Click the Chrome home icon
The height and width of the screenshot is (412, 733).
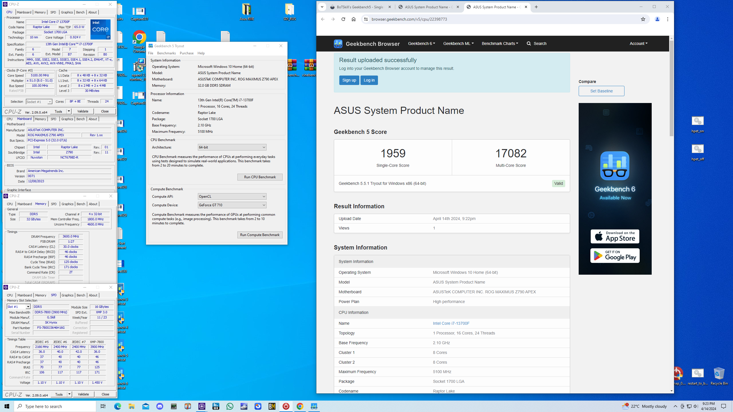coord(354,19)
